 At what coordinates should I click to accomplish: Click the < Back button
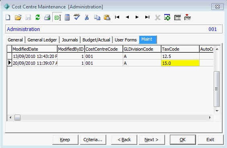[124, 140]
